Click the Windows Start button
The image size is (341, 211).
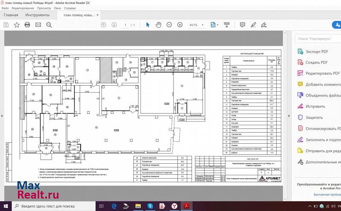click(x=6, y=206)
